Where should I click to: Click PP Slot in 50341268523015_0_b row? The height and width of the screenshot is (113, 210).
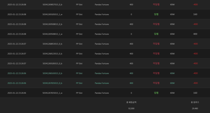click(x=79, y=53)
